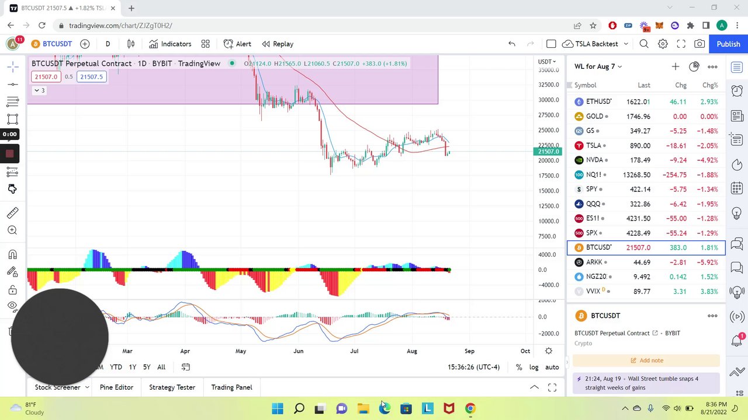This screenshot has width=748, height=420.
Task: Select the geometric shapes rectangle tool
Action: 12,119
